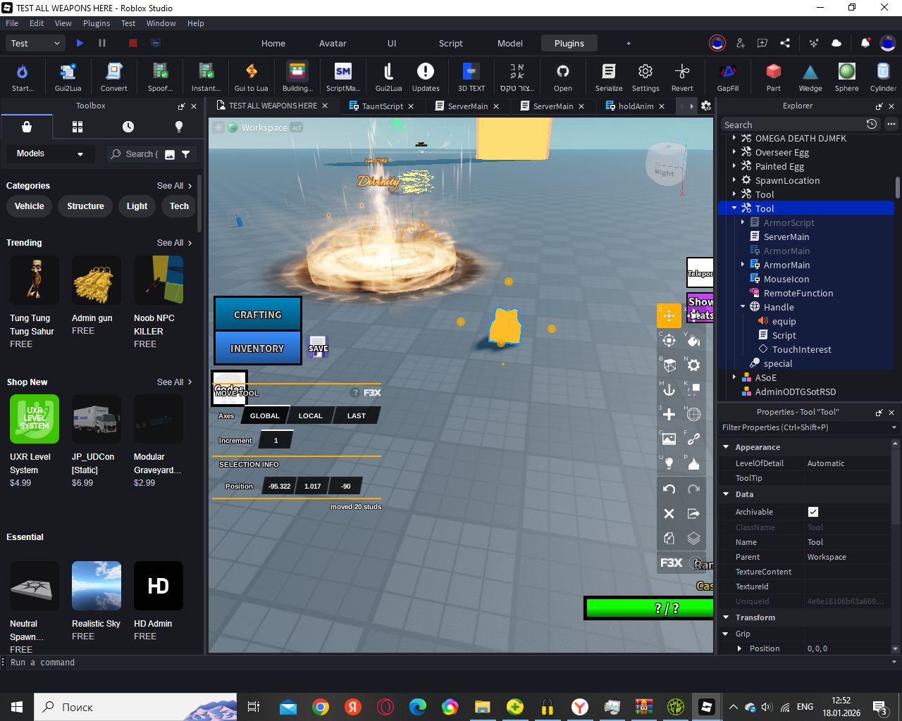Toggle the Archivable checkbox
The height and width of the screenshot is (721, 902).
(813, 512)
